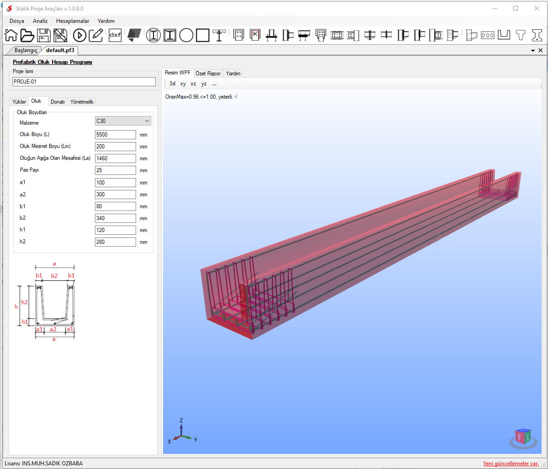
Task: Click the 'Lisans: INS.MUH.SADIK OZBABA' status text
Action: click(x=43, y=464)
